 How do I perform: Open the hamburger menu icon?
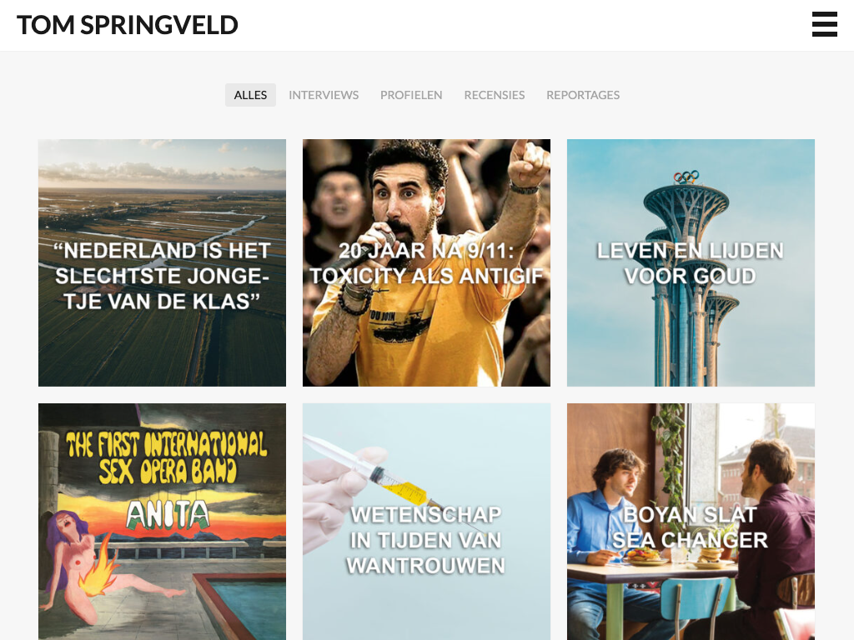[x=824, y=24]
